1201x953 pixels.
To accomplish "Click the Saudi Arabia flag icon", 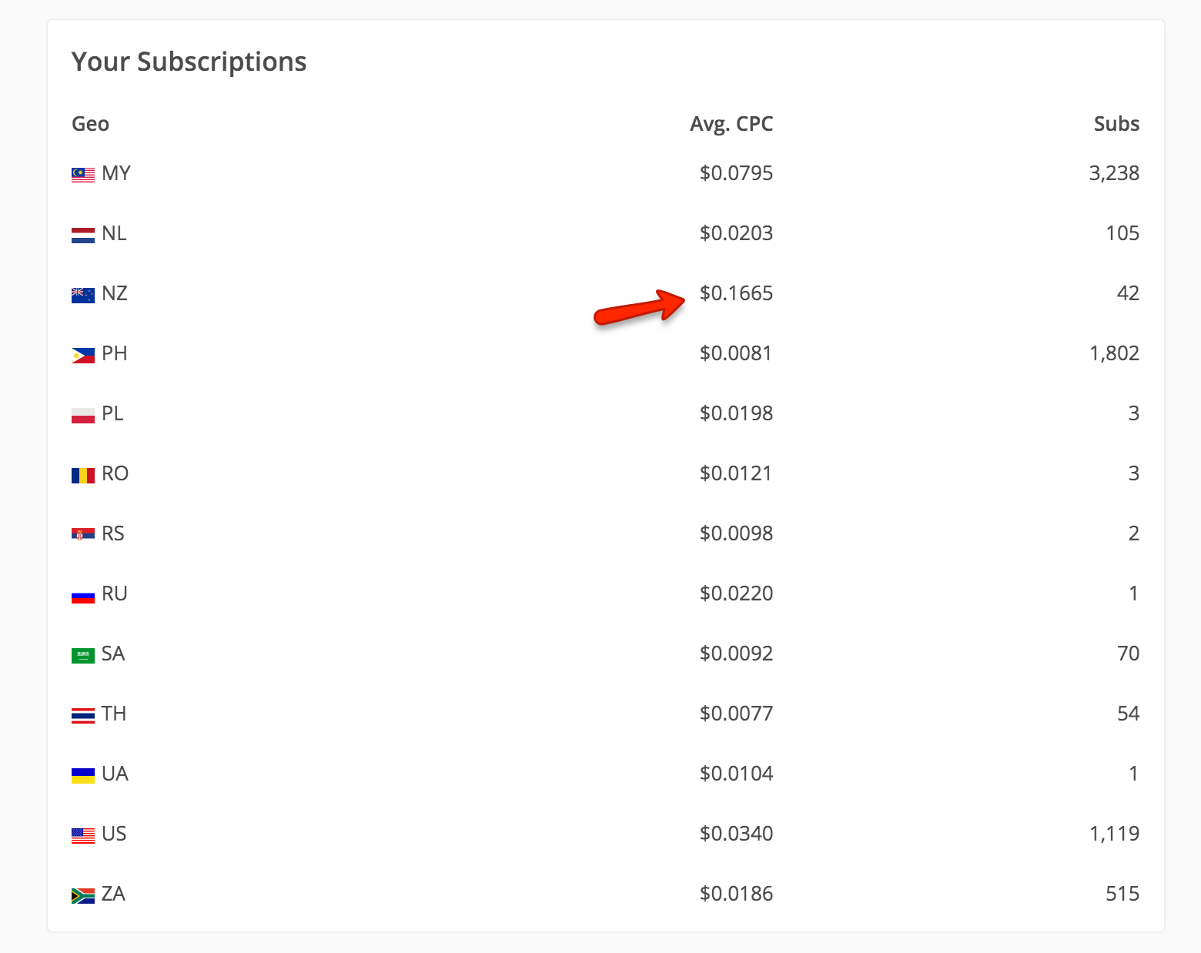I will point(83,655).
